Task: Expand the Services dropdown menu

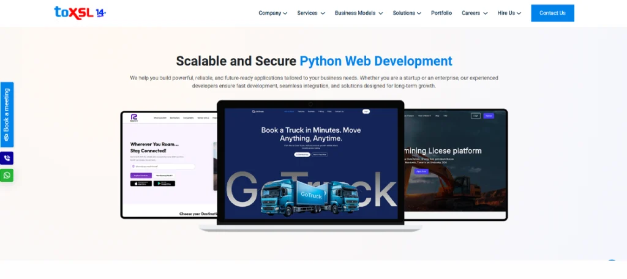Action: tap(311, 13)
